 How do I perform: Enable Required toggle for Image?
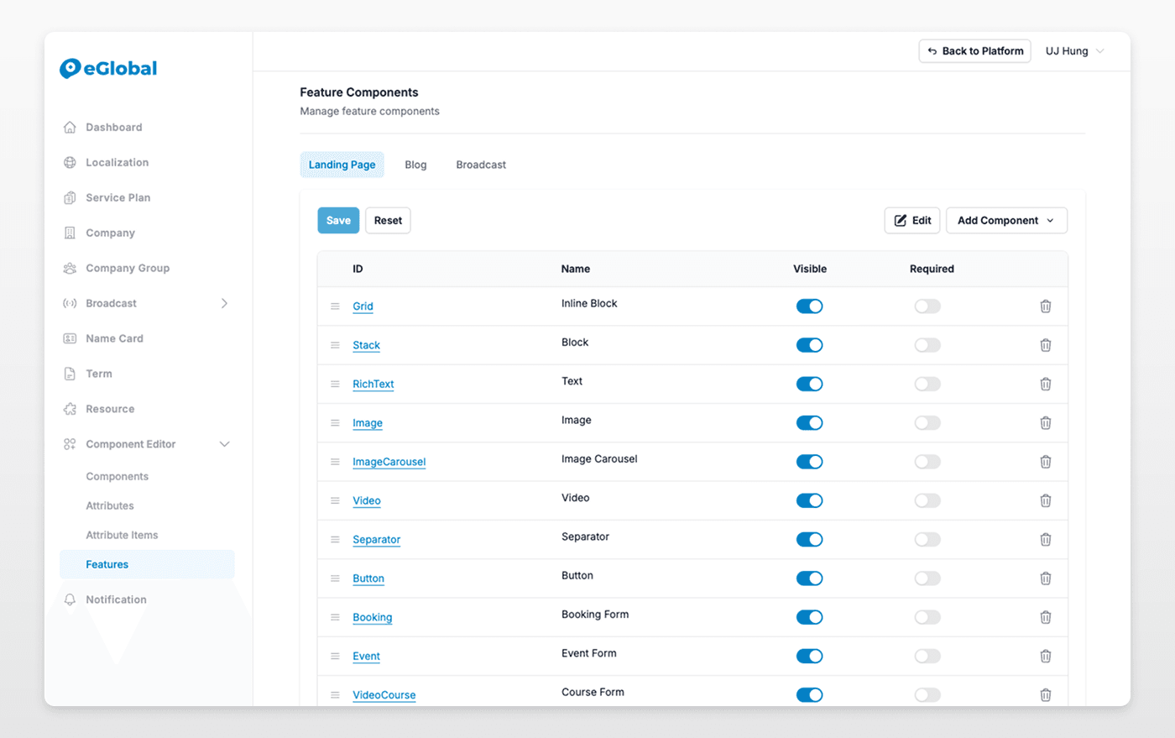(927, 423)
